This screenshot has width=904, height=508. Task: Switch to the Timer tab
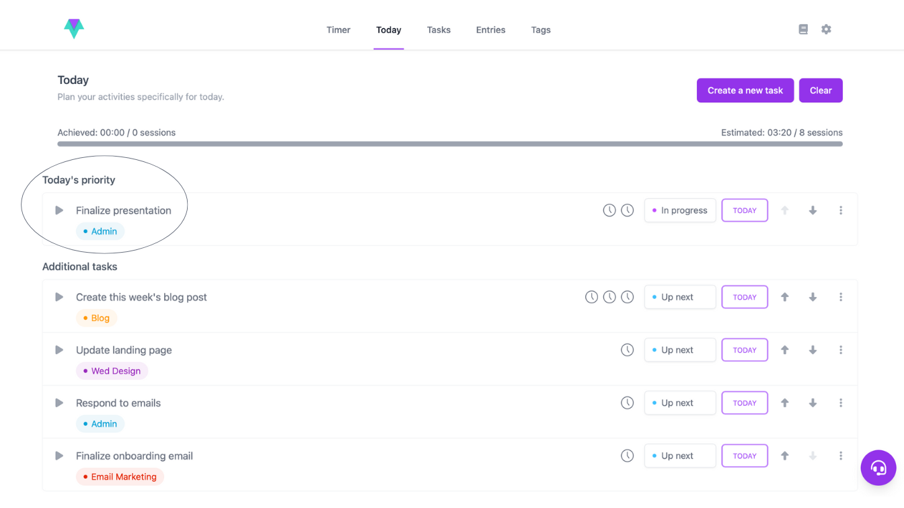click(338, 30)
